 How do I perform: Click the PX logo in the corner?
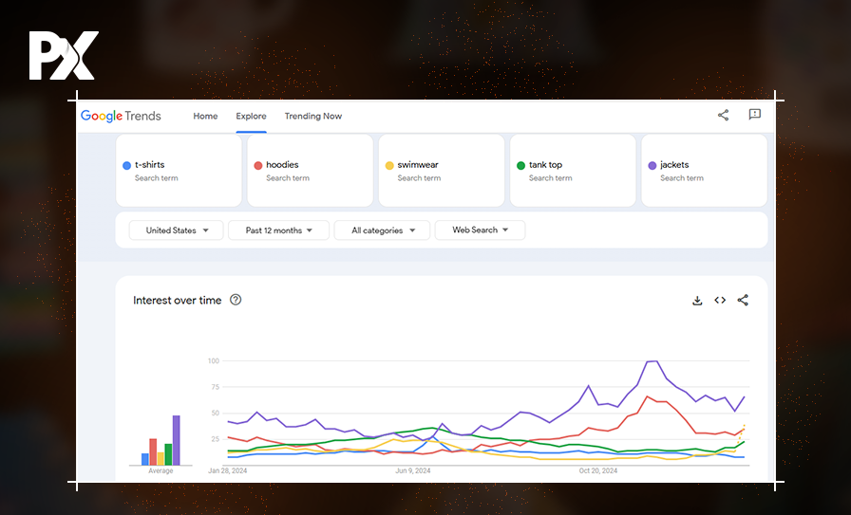(63, 56)
